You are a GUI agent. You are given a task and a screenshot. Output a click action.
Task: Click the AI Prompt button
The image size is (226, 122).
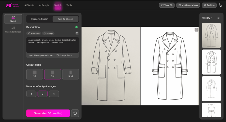pyautogui.click(x=34, y=33)
